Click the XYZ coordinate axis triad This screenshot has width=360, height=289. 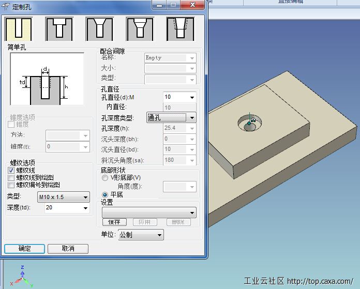coord(22,277)
